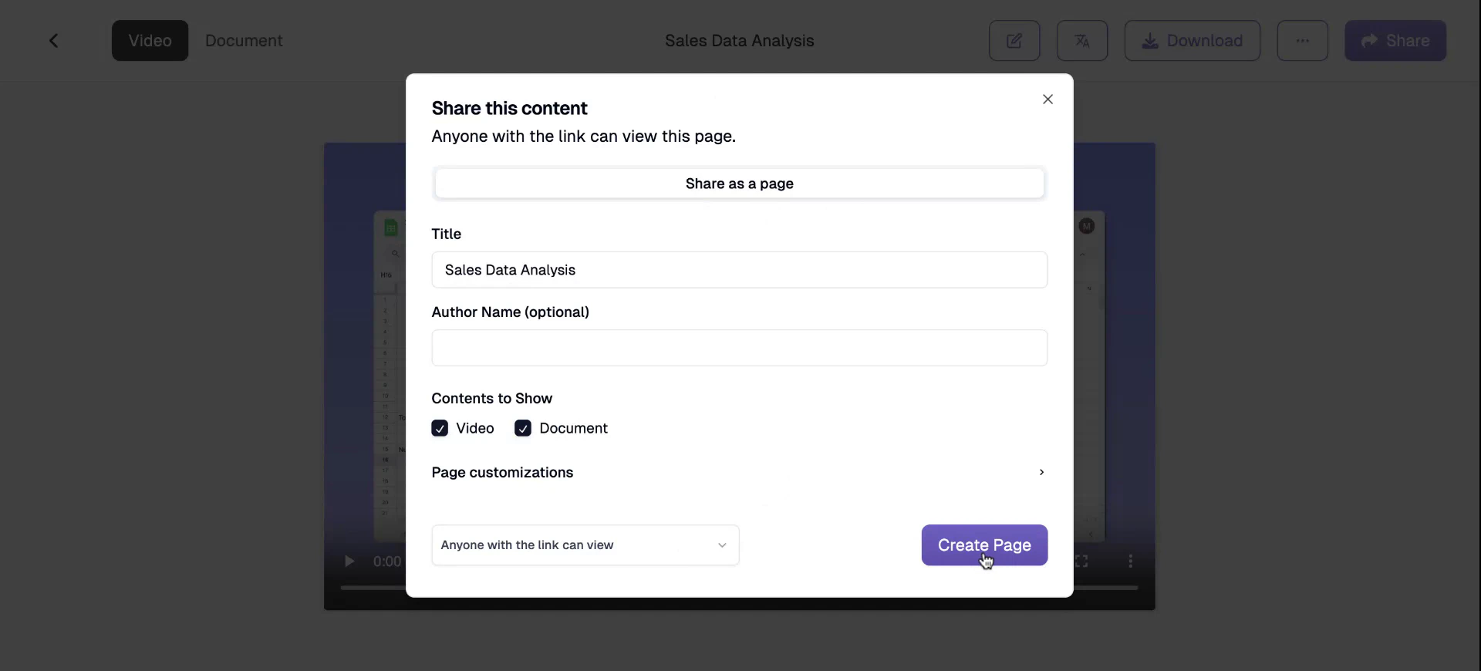
Task: Click the Author Name input field
Action: [x=739, y=348]
